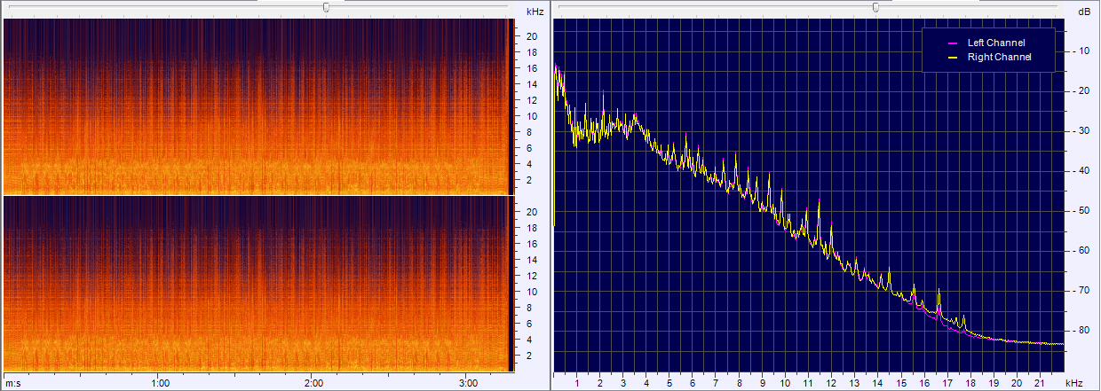Image resolution: width=1101 pixels, height=391 pixels.
Task: Click the 50 dB label on the level scale
Action: pyautogui.click(x=1083, y=211)
